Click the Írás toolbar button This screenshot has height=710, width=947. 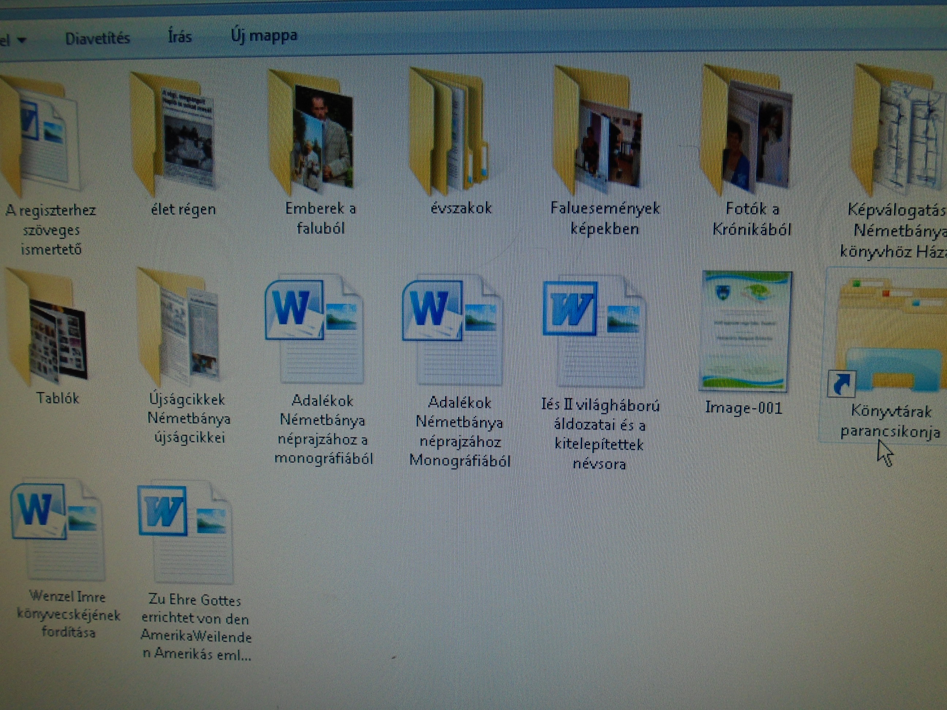click(180, 37)
